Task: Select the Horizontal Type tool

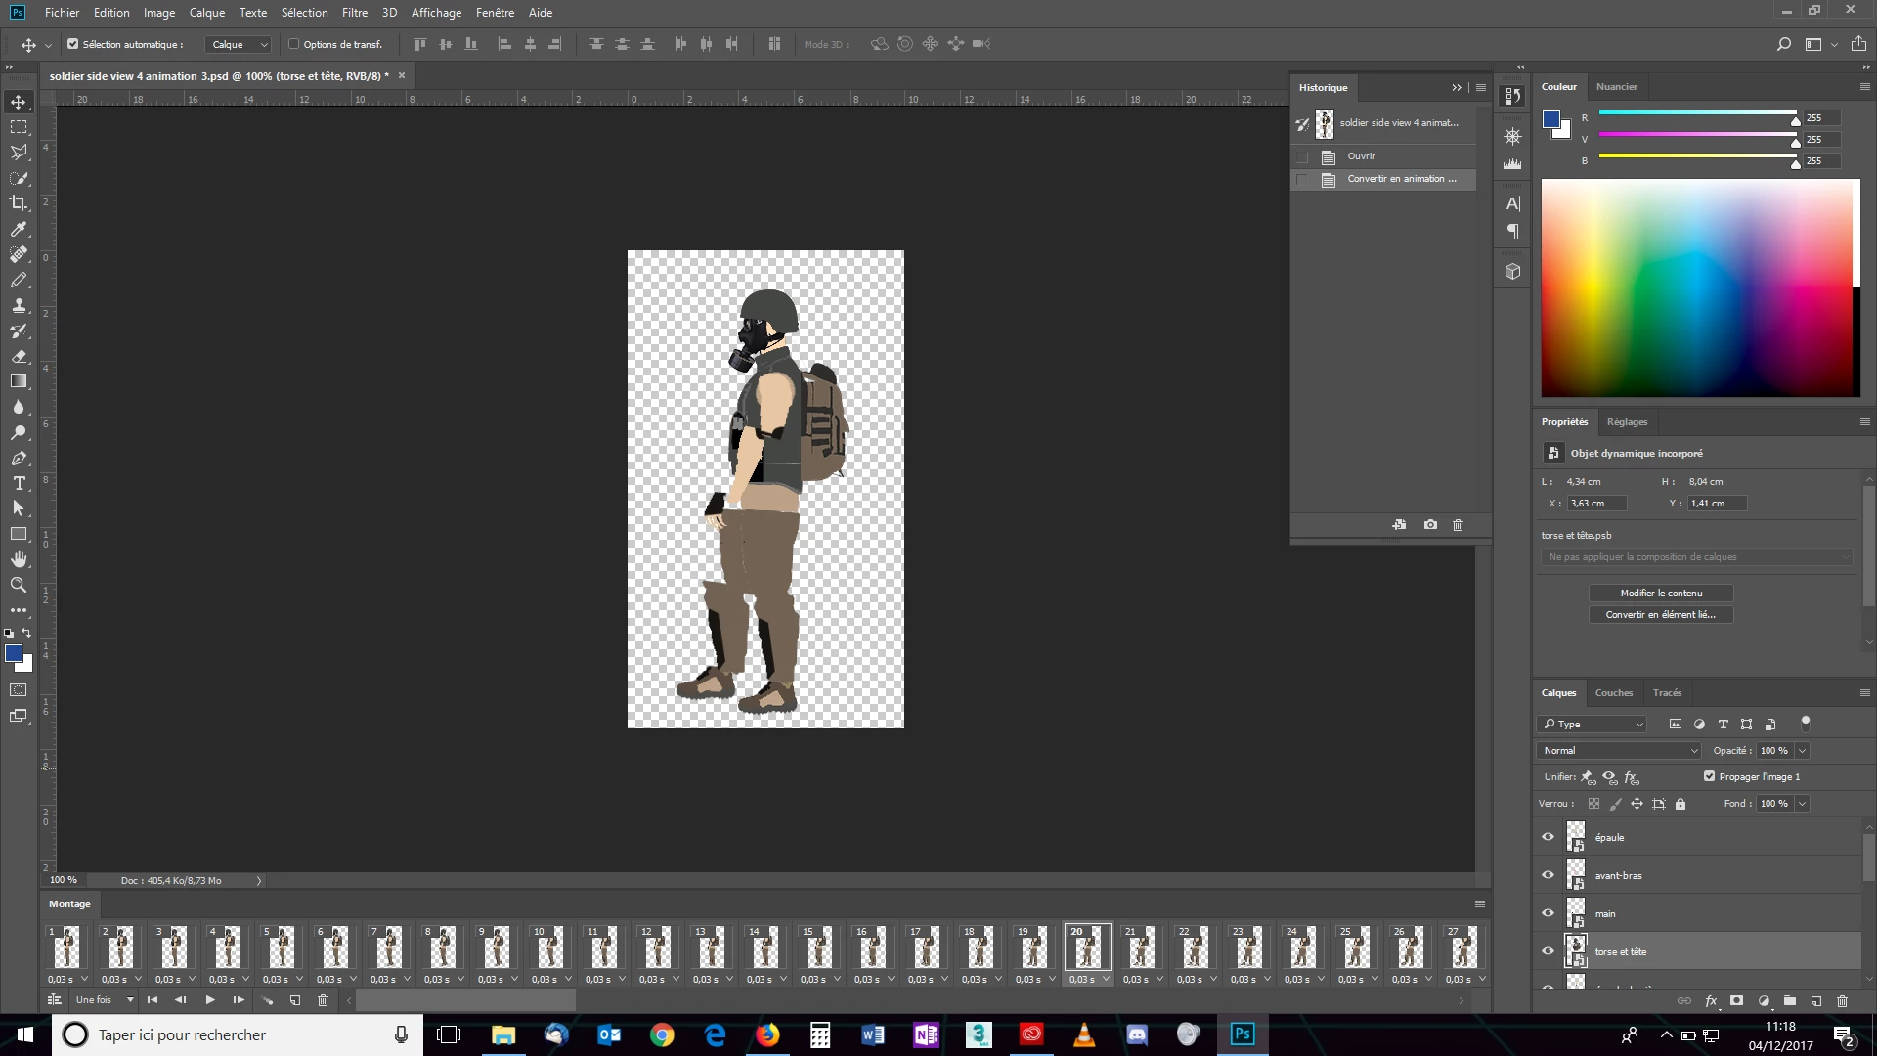Action: click(x=19, y=483)
